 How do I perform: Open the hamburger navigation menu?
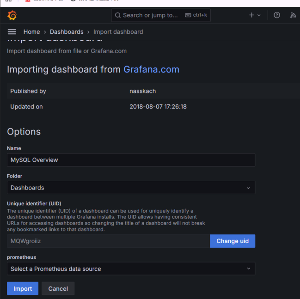coord(12,32)
